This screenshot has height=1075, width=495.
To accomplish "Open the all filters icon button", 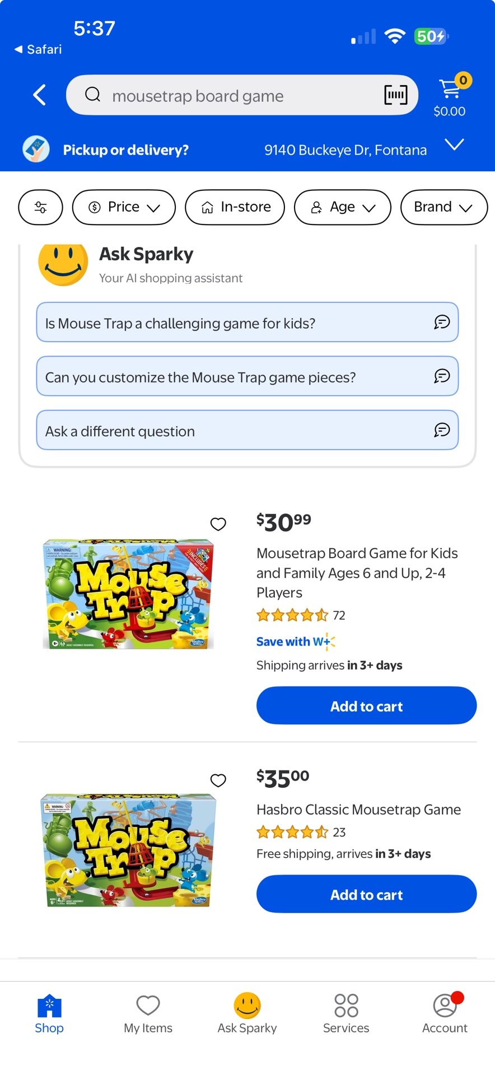I will click(x=41, y=207).
